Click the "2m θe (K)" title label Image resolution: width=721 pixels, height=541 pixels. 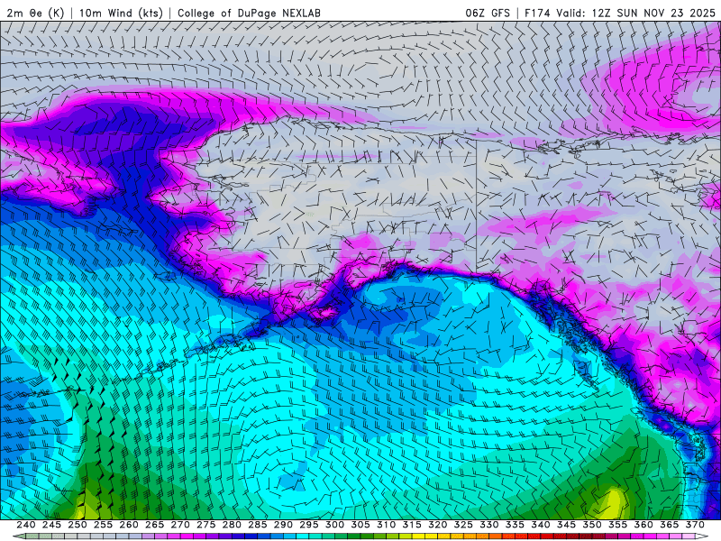point(35,13)
